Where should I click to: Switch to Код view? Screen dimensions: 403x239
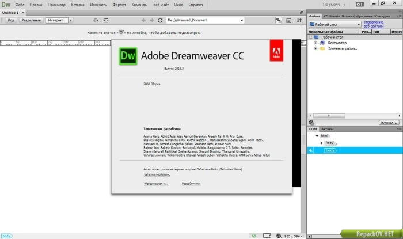[x=11, y=20]
